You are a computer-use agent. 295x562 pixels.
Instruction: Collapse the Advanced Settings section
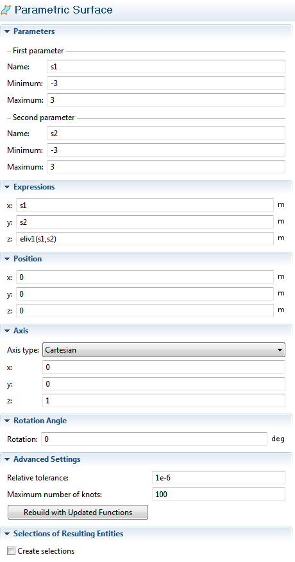click(x=7, y=459)
